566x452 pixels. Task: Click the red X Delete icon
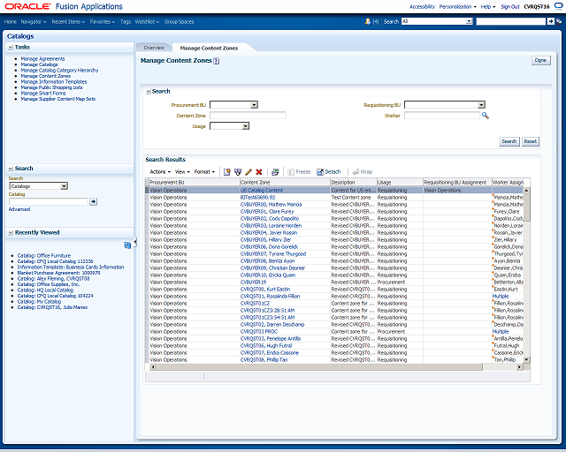pos(259,172)
